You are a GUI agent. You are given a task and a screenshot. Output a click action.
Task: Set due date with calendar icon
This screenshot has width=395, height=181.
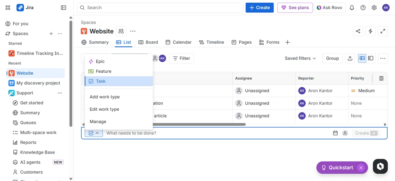click(x=335, y=133)
